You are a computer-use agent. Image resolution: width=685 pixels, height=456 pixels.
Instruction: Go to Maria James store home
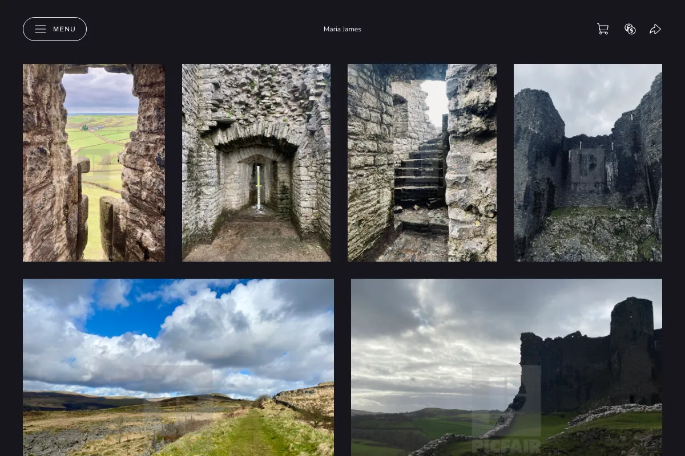342,29
